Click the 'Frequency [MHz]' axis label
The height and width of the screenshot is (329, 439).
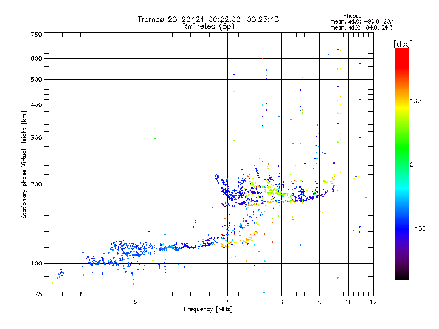(x=208, y=309)
